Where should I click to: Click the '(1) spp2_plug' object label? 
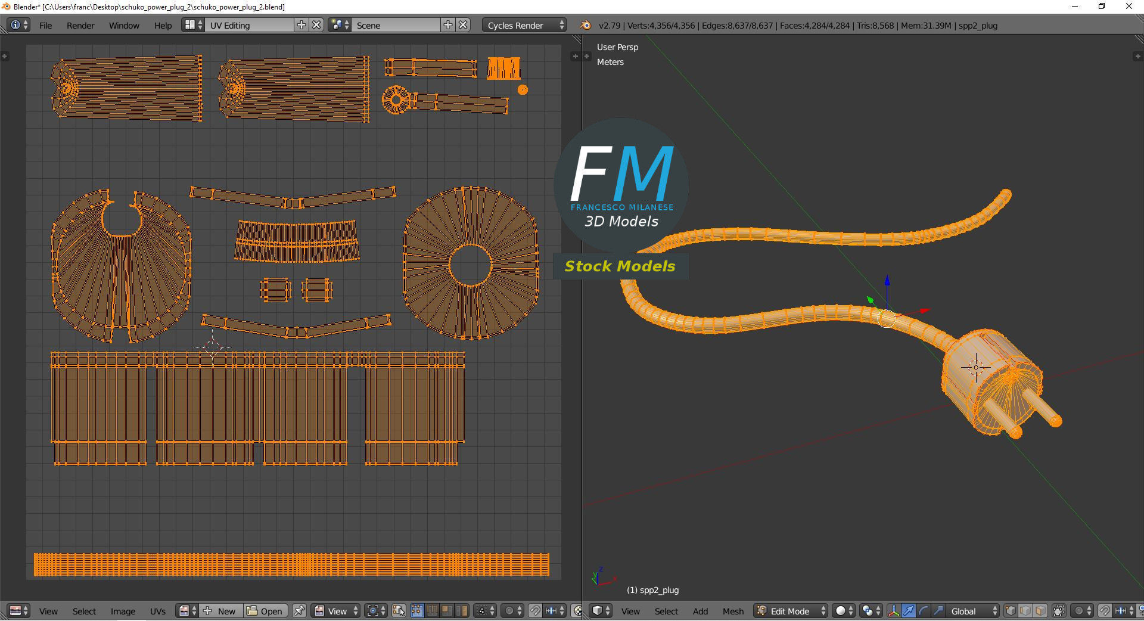[x=652, y=590]
